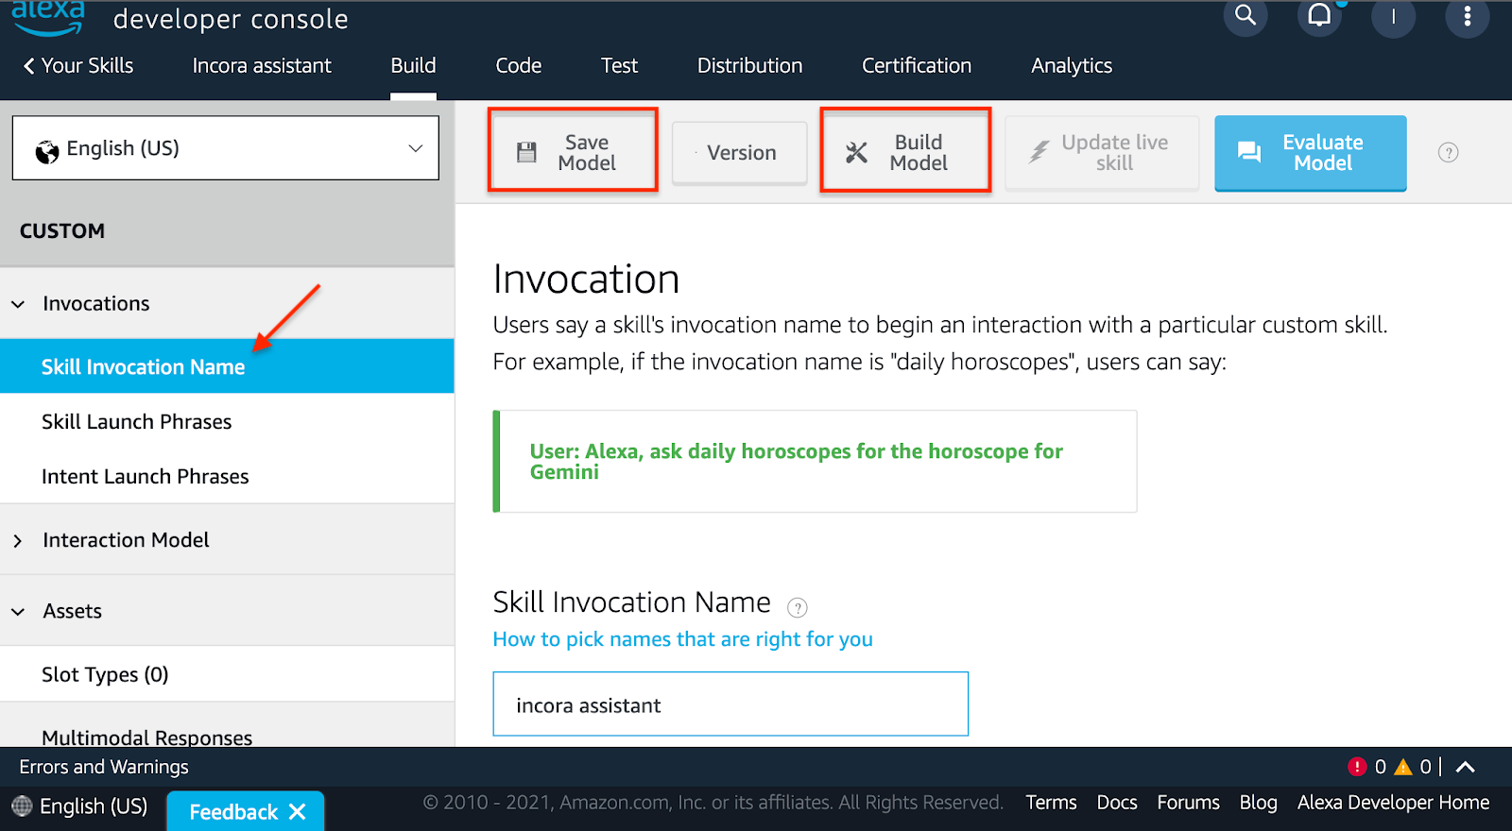
Task: Close the Feedback tab with X icon
Action: coord(298,812)
